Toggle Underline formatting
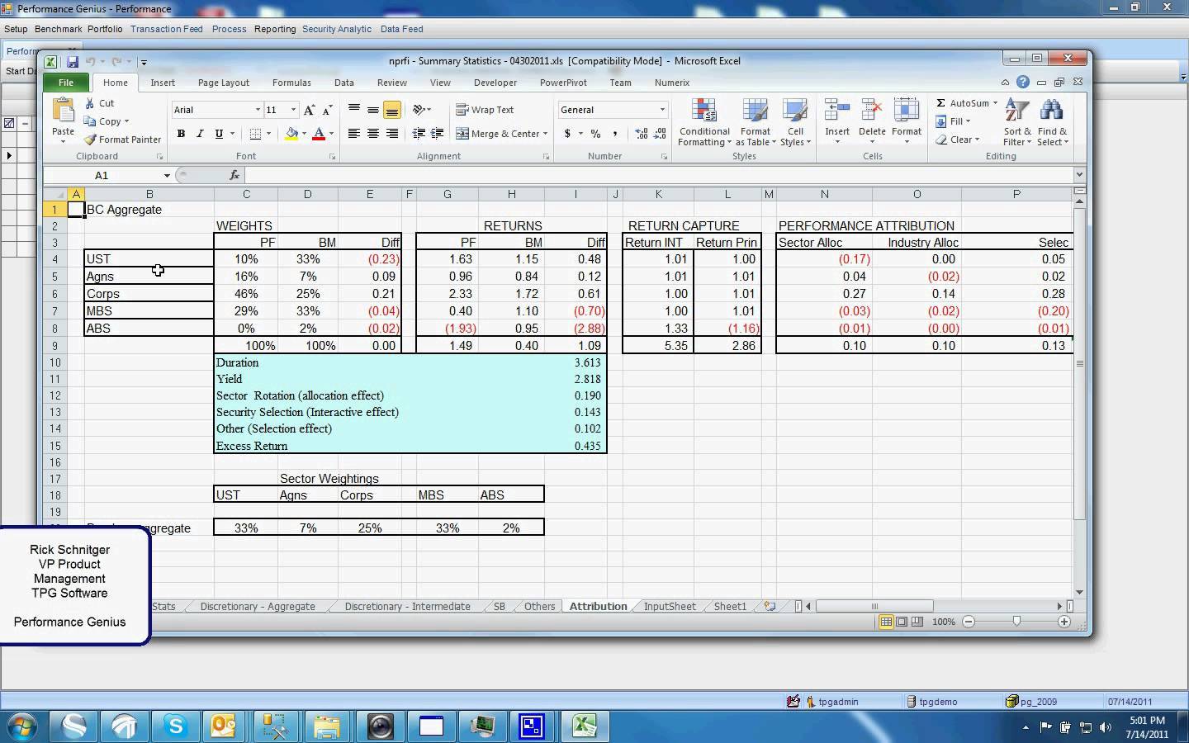 tap(219, 134)
